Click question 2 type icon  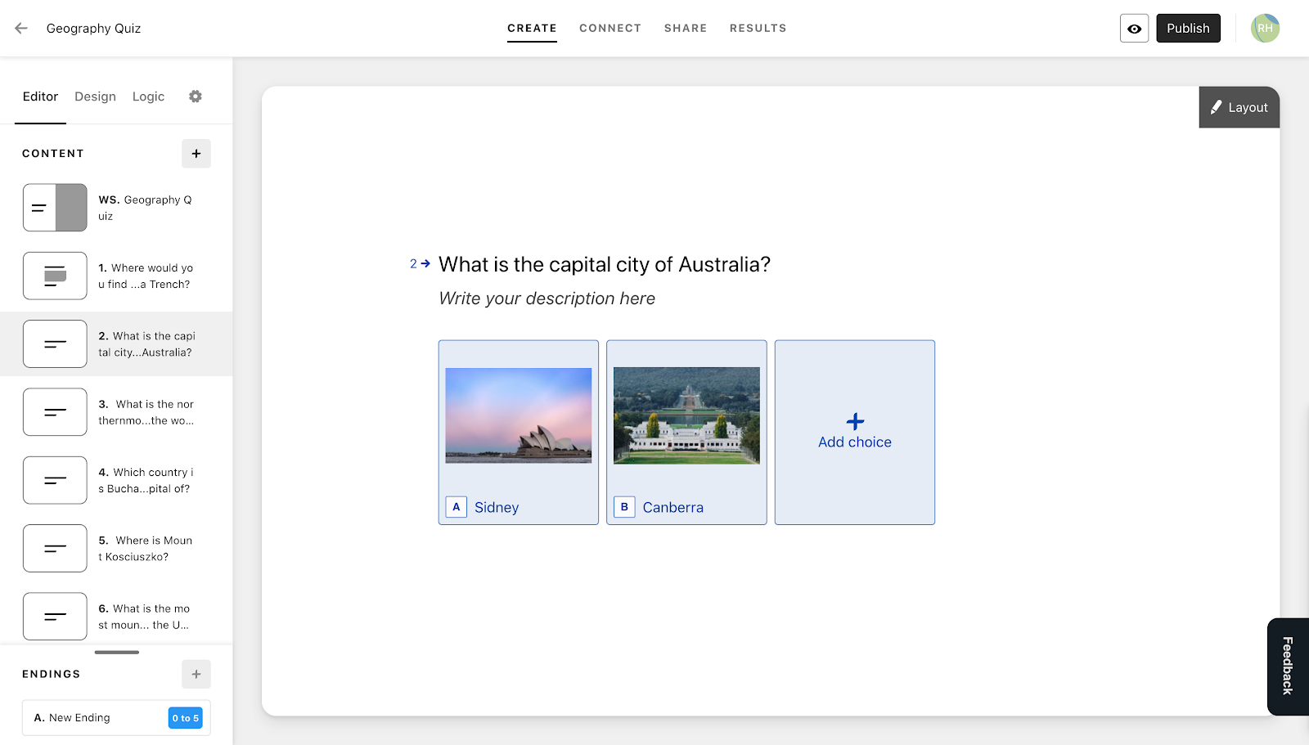[x=55, y=344]
